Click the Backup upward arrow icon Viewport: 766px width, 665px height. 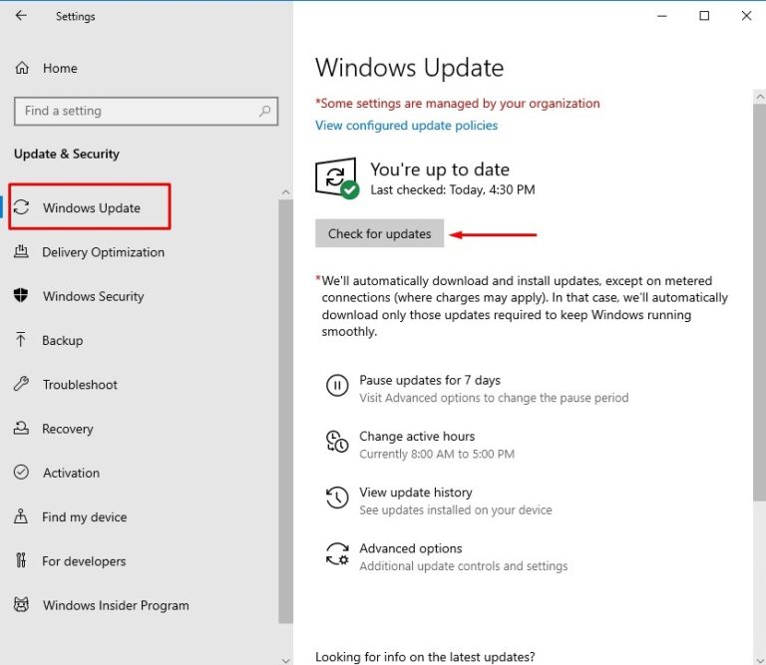21,340
